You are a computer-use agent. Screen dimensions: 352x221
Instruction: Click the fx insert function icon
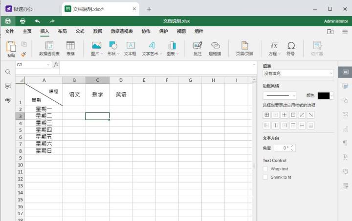pos(56,65)
